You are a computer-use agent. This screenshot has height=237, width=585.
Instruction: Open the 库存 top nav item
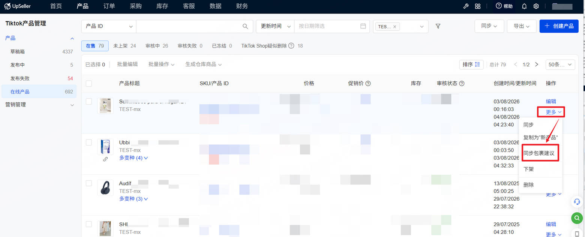click(x=162, y=6)
